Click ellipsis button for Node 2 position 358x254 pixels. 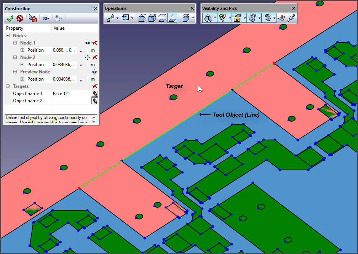(x=82, y=65)
